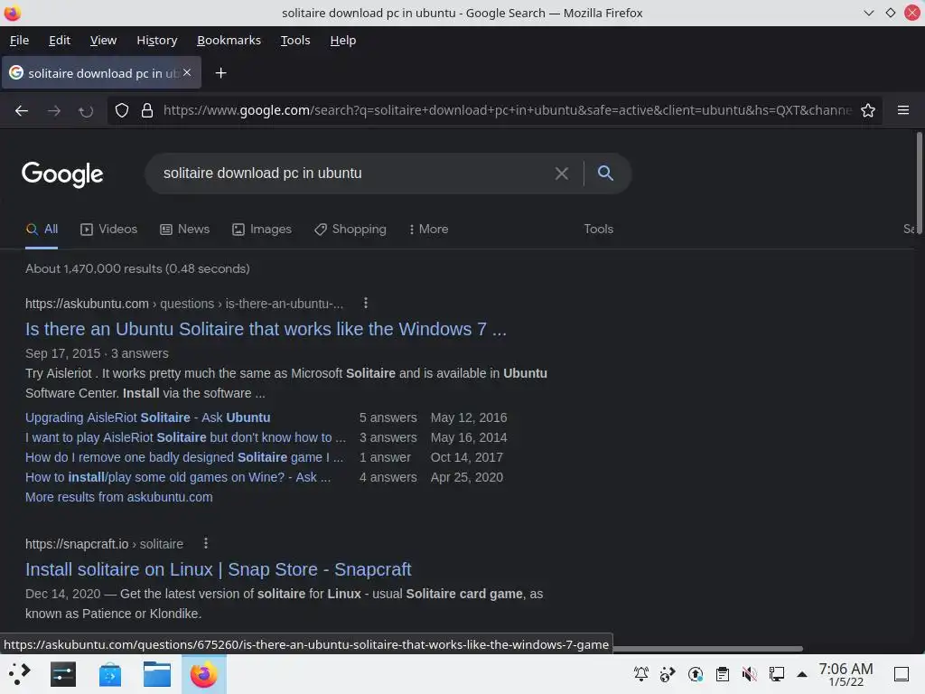Open 'Install solitaire on Linux | Snap Store' result
Image resolution: width=925 pixels, height=694 pixels.
pos(218,569)
